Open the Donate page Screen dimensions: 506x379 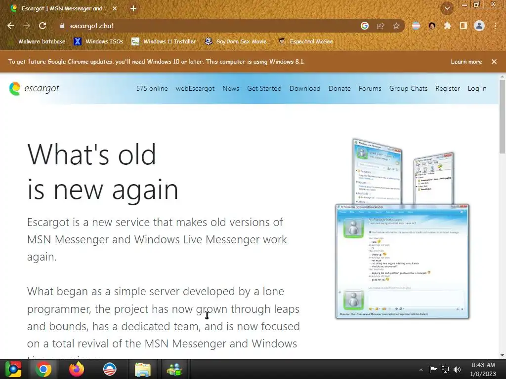339,88
